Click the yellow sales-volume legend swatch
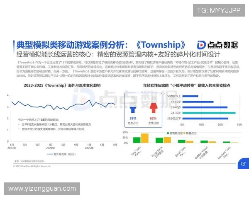Image resolution: width=249 pixels, height=199 pixels. pyautogui.click(x=184, y=133)
